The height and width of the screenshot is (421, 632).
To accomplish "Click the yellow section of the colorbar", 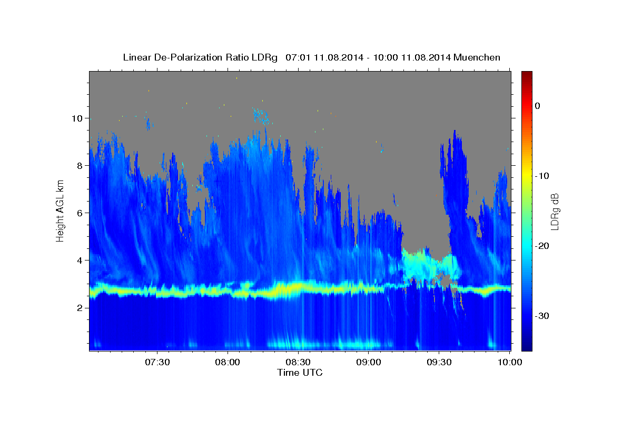I will click(x=527, y=176).
